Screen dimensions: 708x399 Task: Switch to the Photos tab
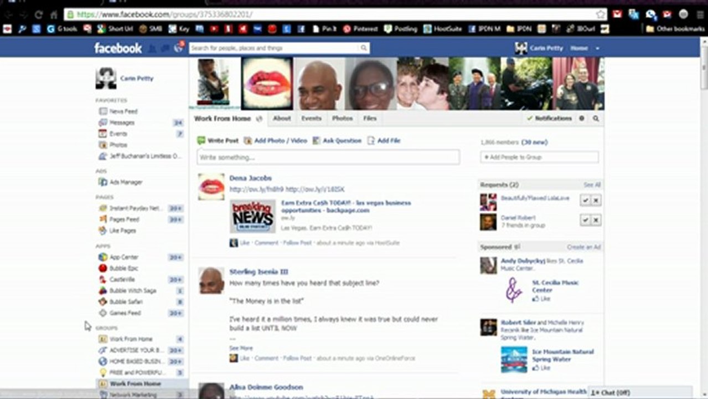pyautogui.click(x=342, y=119)
